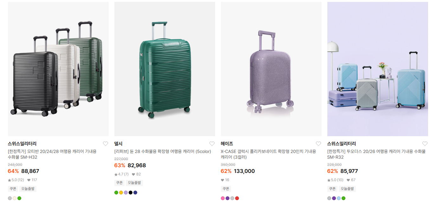Select the green color swatch for 모티반 carrier

coord(19,198)
